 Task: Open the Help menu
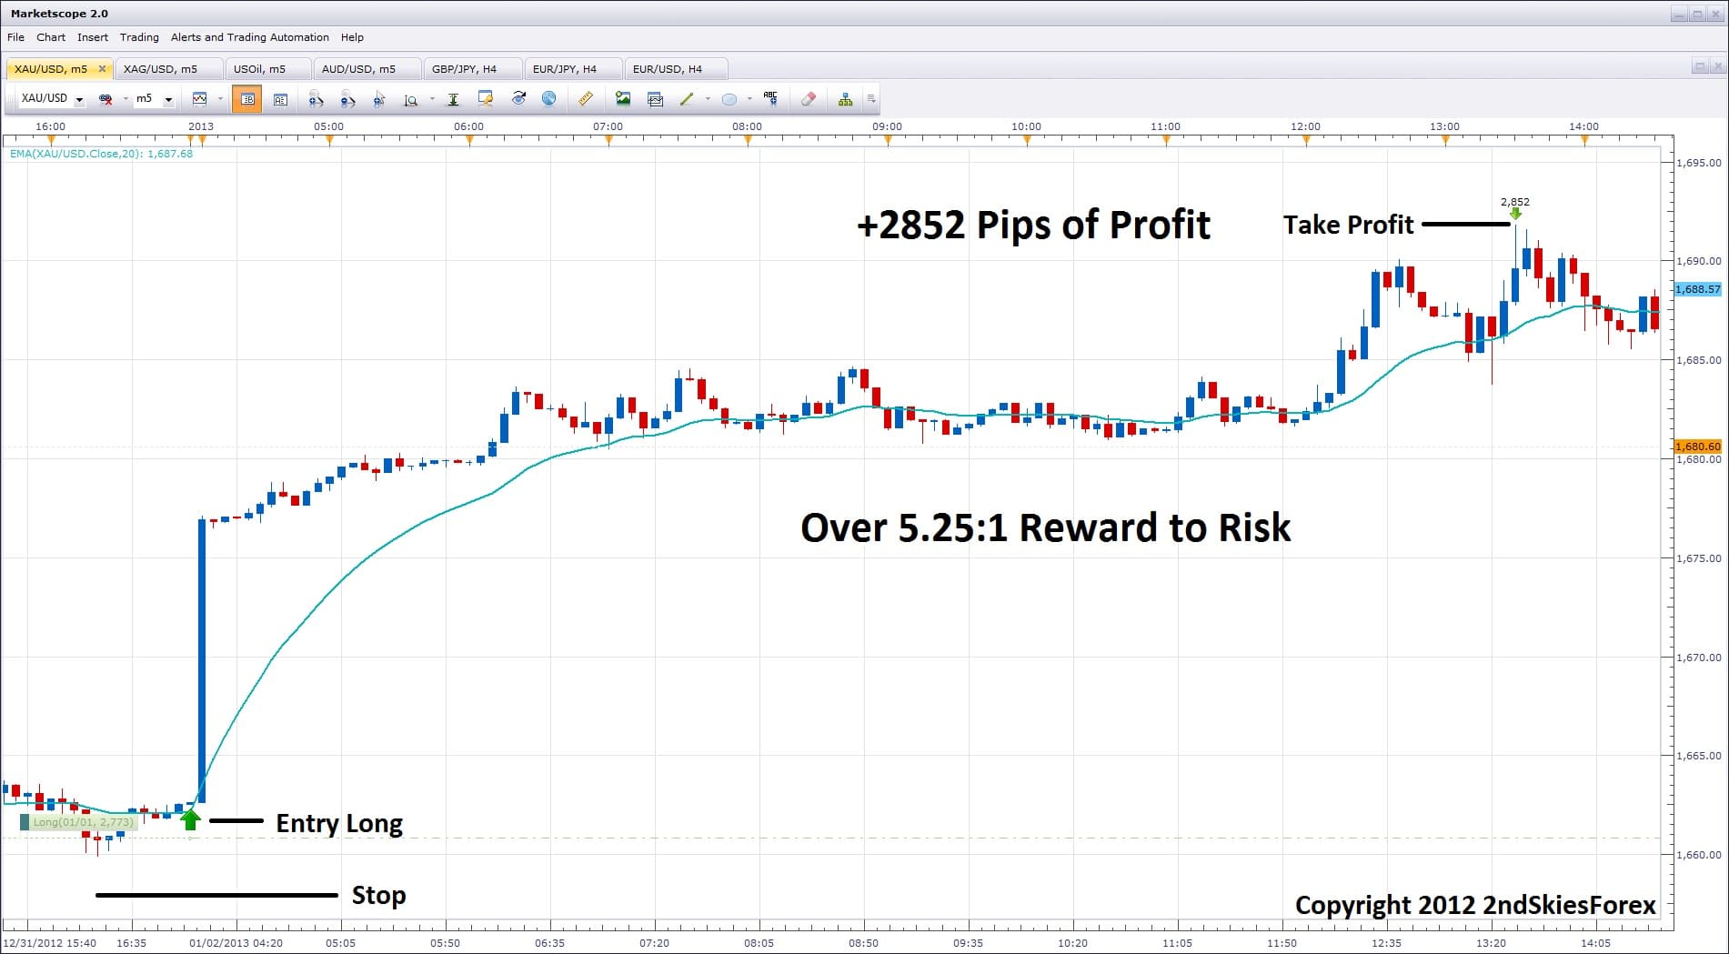pos(352,37)
